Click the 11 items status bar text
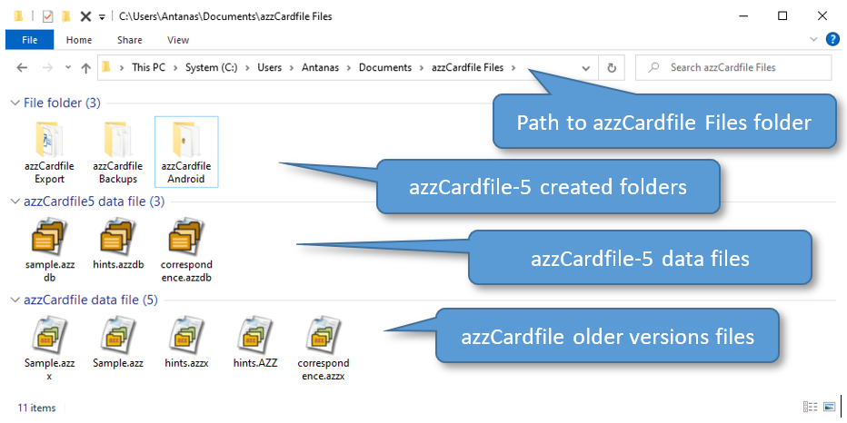The image size is (847, 423). tap(36, 408)
